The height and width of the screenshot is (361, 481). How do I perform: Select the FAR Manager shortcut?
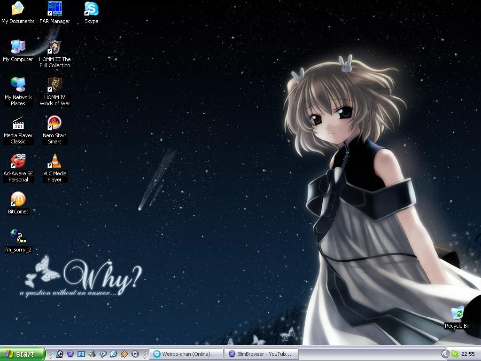54,12
